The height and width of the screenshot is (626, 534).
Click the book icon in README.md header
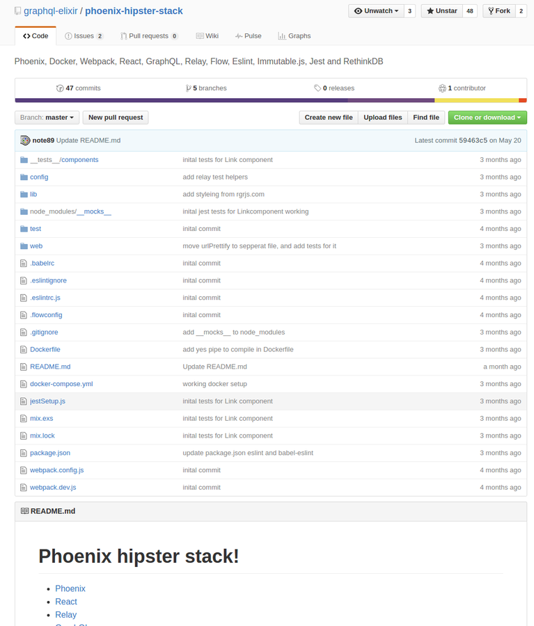(25, 511)
